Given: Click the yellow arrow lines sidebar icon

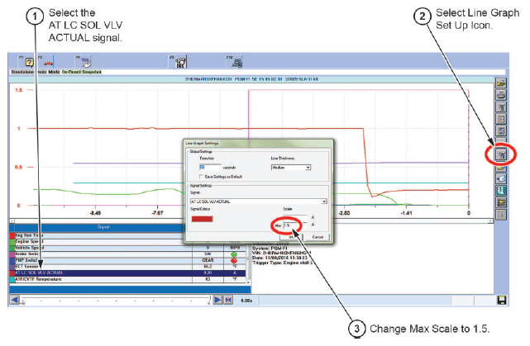Looking at the screenshot, I should [501, 202].
